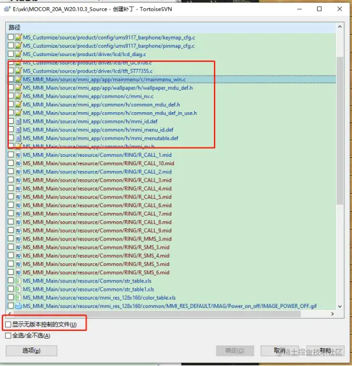The height and width of the screenshot is (366, 352).
Task: Click file icon of common_mdu_def_in_use.h row
Action: 18,113
